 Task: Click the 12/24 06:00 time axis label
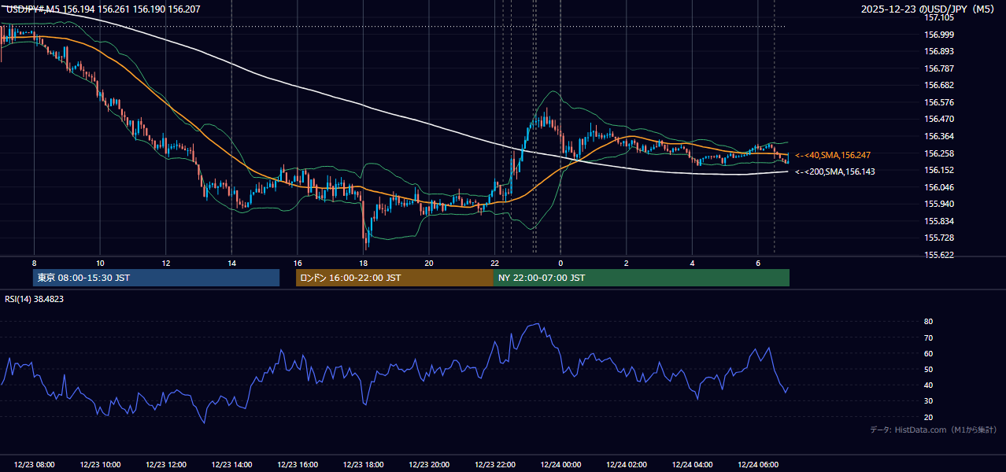(x=757, y=465)
